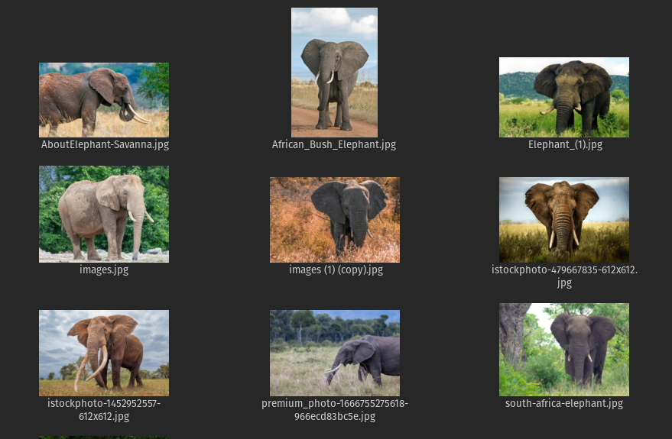The height and width of the screenshot is (439, 672).
Task: Click the south-africa-elephant.jpg filename label
Action: point(564,403)
